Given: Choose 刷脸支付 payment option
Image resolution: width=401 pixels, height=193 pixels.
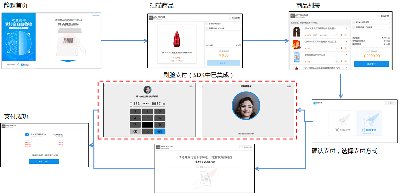Looking at the screenshot, I should tap(369, 123).
